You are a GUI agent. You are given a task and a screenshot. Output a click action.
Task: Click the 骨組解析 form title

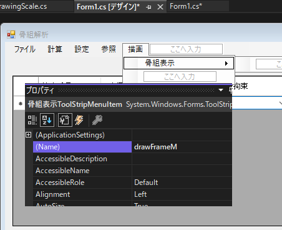pyautogui.click(x=34, y=34)
